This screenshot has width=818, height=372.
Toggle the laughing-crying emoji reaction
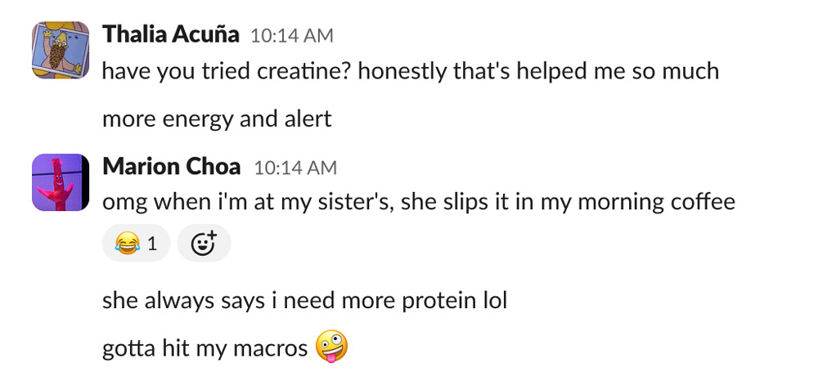(136, 243)
